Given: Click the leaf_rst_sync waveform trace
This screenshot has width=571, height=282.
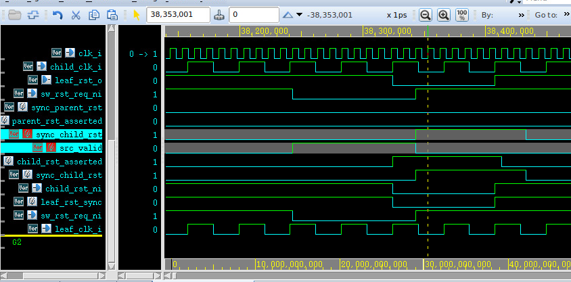Looking at the screenshot, I should [x=368, y=202].
